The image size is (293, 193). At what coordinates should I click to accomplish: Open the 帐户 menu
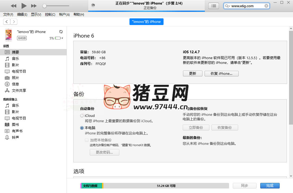64,14
